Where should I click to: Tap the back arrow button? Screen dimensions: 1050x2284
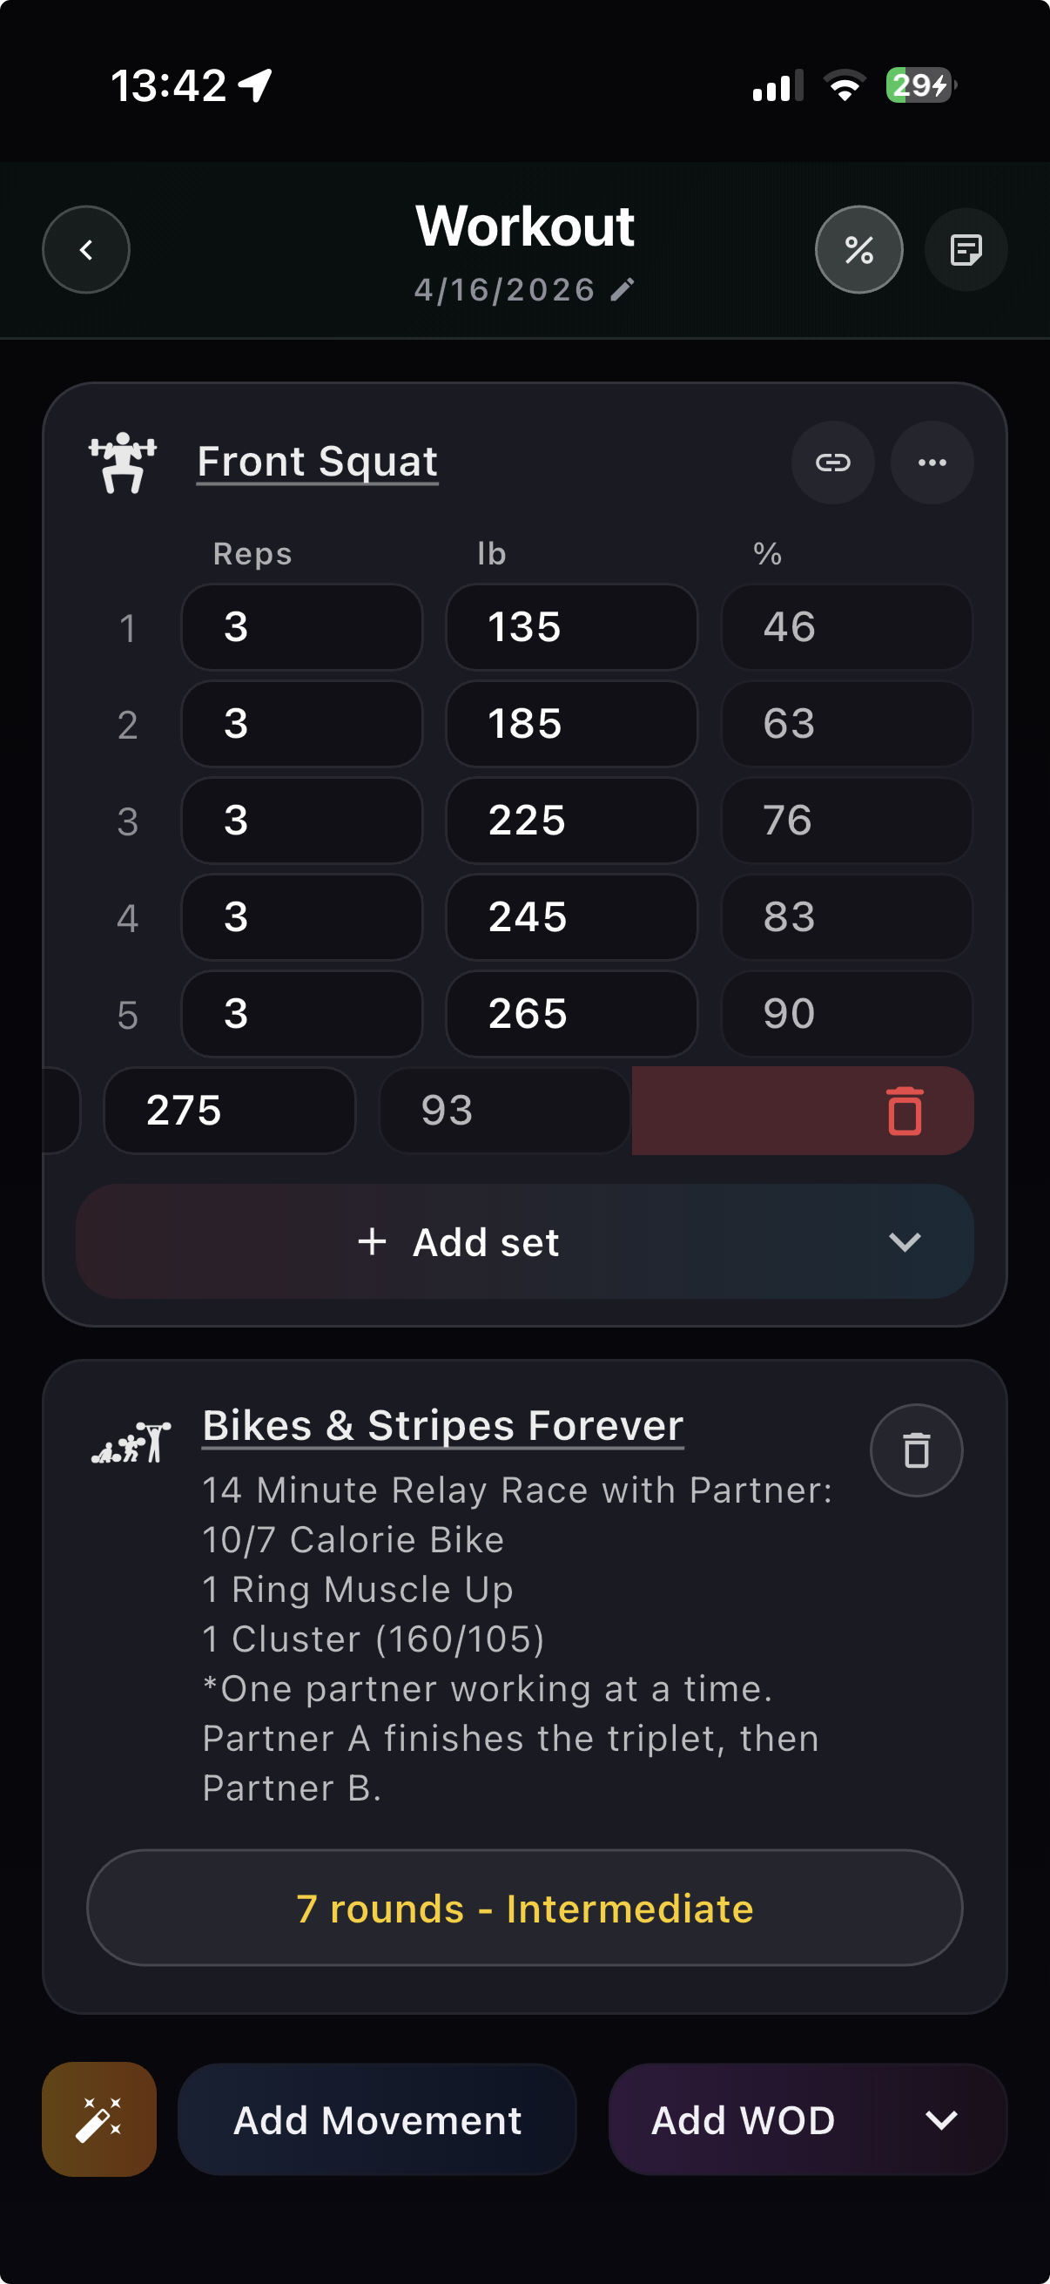tap(86, 250)
